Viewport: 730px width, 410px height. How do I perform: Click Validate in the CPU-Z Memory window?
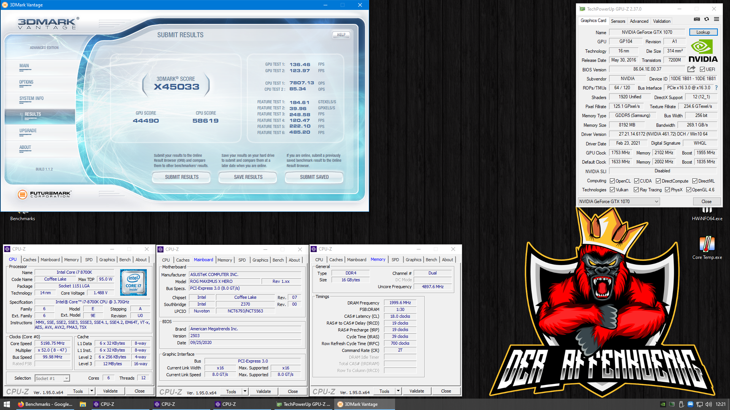tap(417, 391)
